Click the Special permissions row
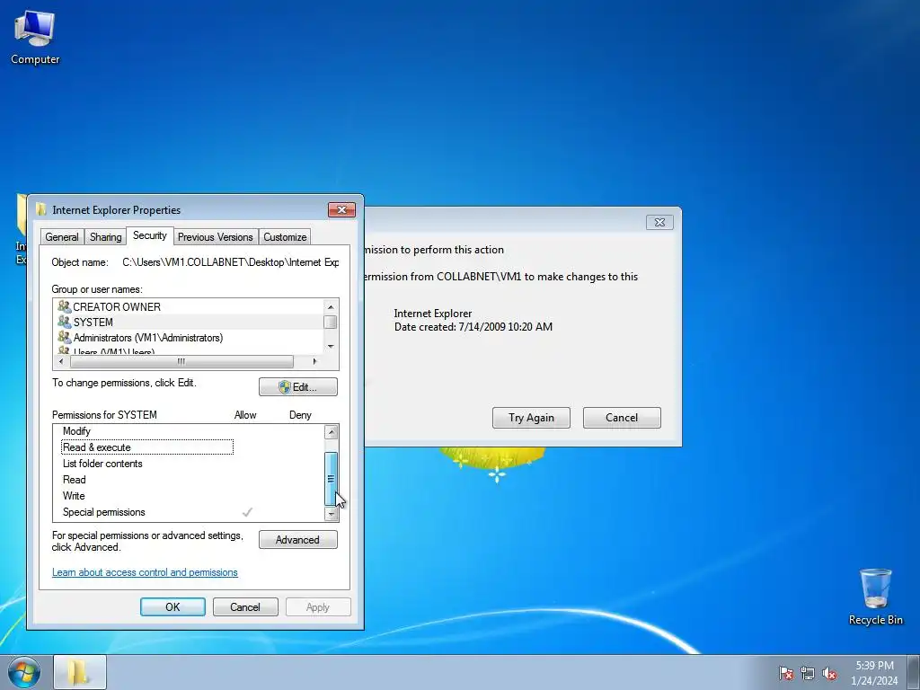920x690 pixels. 189,511
